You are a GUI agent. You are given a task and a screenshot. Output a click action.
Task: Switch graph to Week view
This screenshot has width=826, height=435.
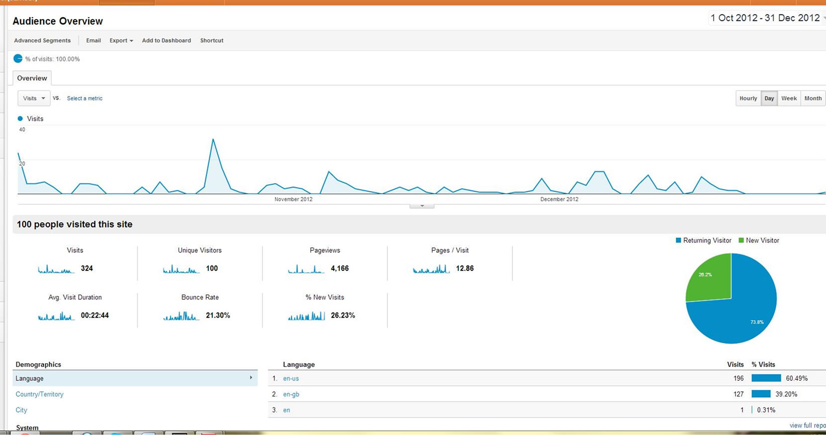click(788, 98)
